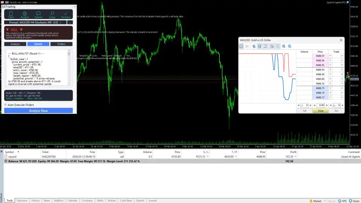Open the Experts tab
Viewport: 361px width, 203px height.
tap(140, 200)
